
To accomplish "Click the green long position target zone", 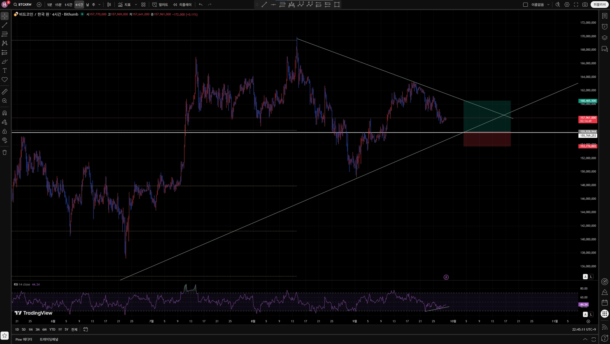I will pos(487,116).
